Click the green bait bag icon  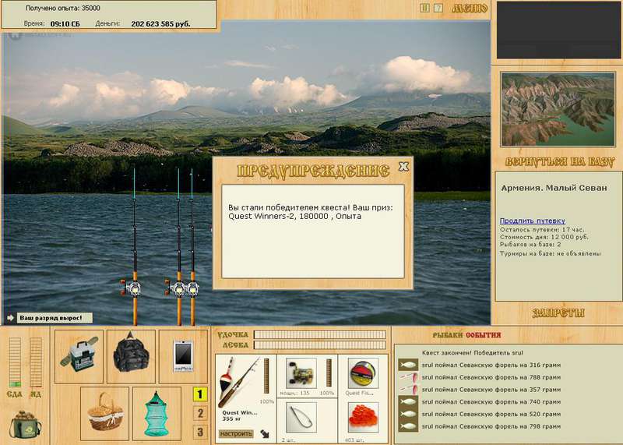[26, 424]
